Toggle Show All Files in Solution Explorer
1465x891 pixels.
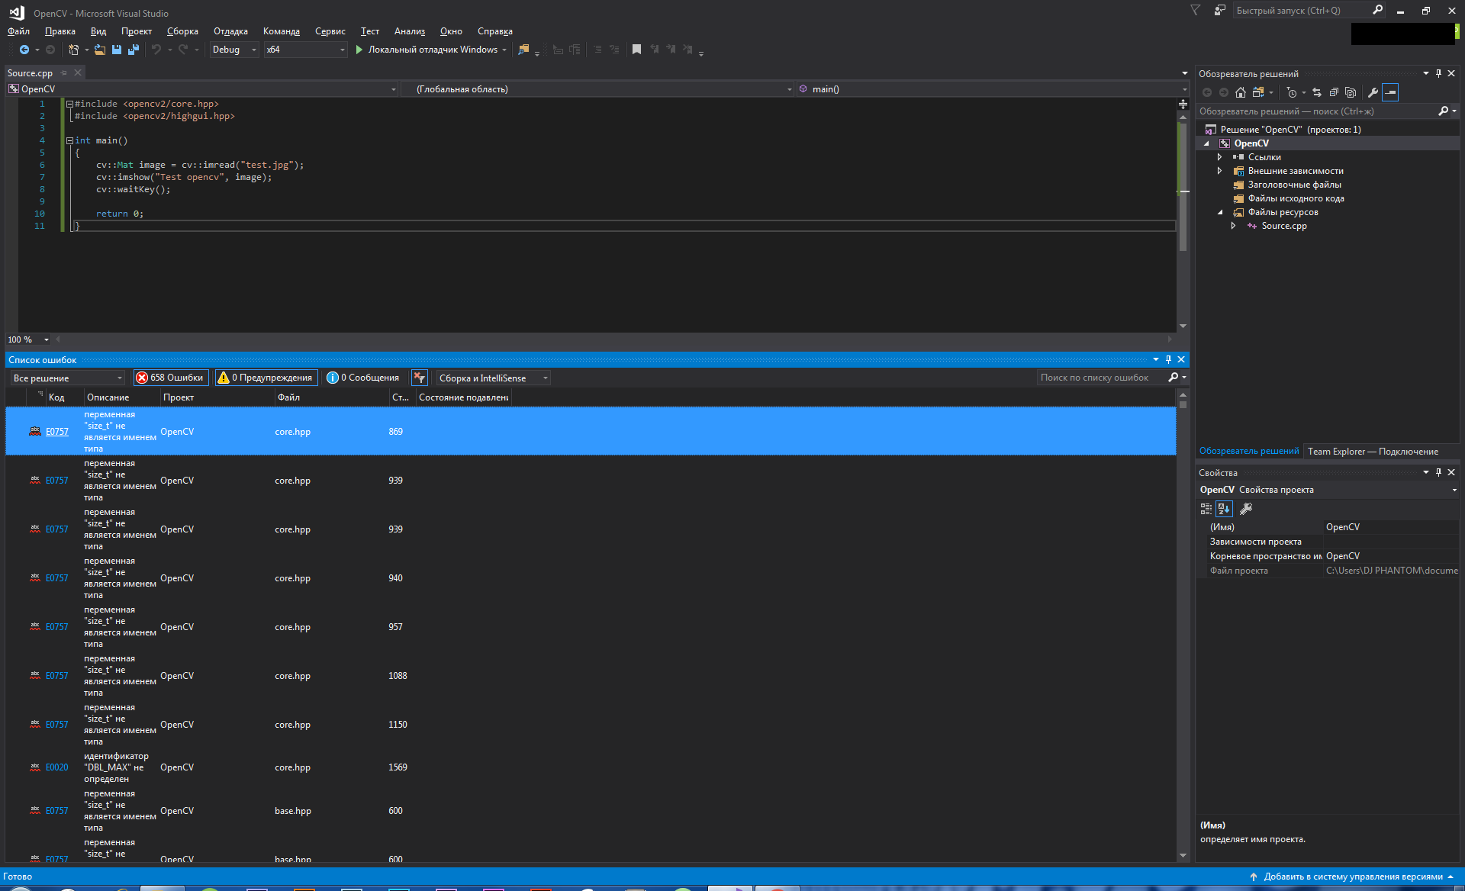[x=1351, y=92]
